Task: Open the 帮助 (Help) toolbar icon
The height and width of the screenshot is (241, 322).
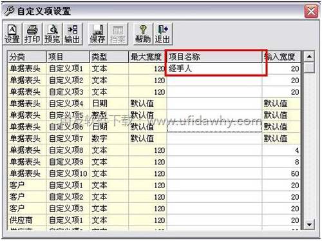Action: pos(143,34)
